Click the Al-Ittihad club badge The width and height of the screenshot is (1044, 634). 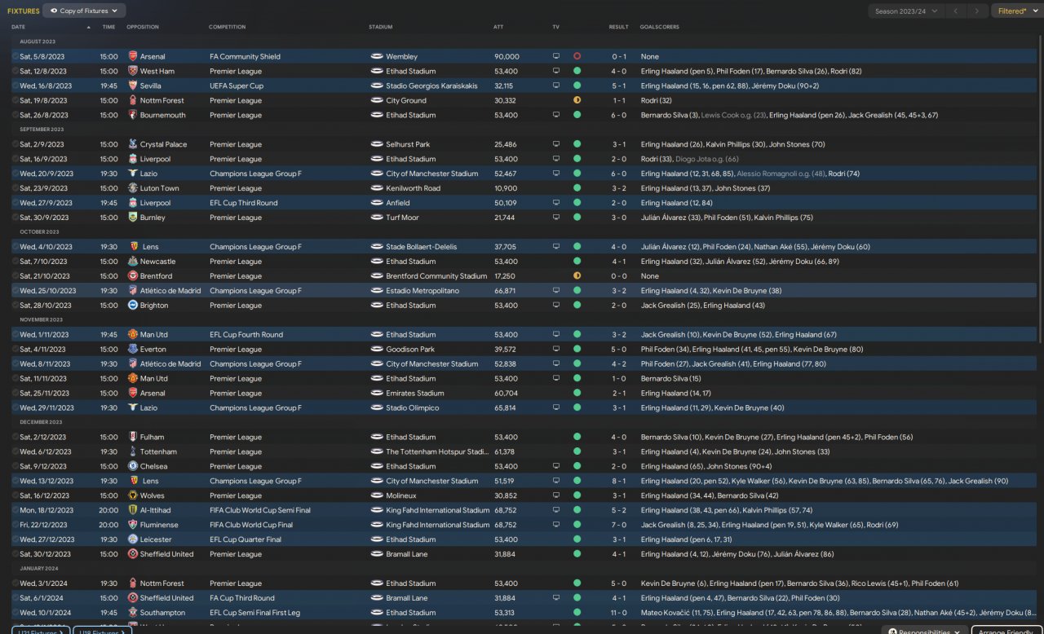[133, 510]
